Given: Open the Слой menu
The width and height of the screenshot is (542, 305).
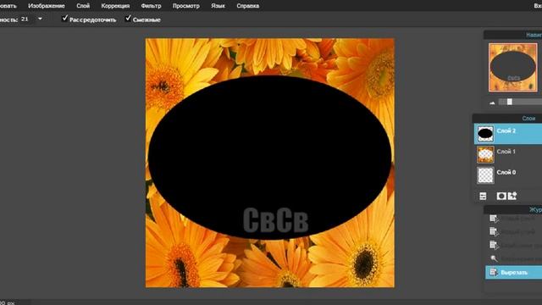Looking at the screenshot, I should [83, 6].
